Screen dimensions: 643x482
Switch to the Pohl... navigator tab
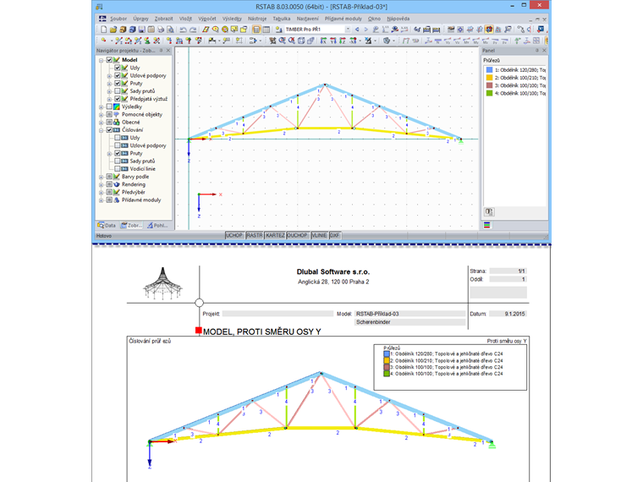pyautogui.click(x=157, y=225)
